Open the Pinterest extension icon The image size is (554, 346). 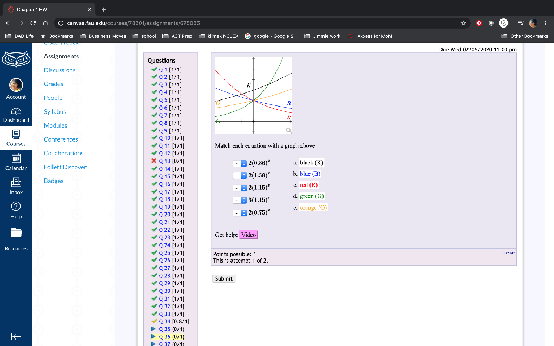pyautogui.click(x=479, y=23)
